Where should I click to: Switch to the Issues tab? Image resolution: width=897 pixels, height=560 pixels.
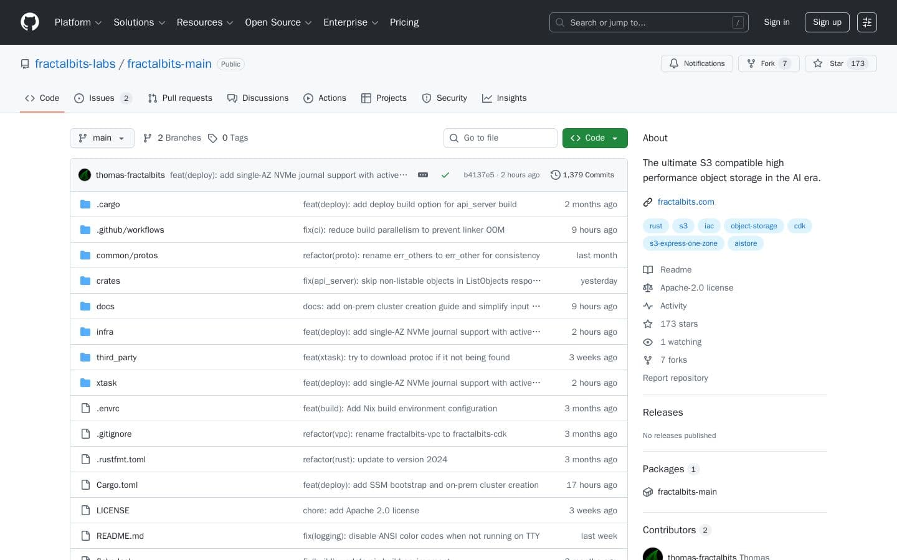(103, 98)
